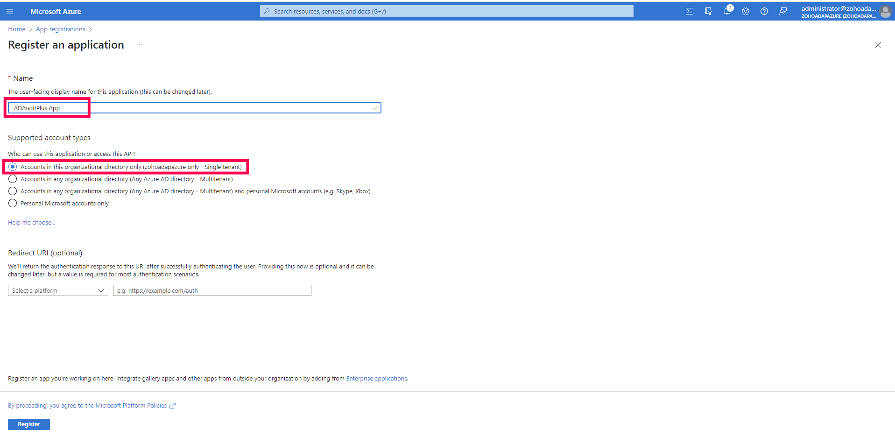View notifications via the bell icon

point(727,11)
